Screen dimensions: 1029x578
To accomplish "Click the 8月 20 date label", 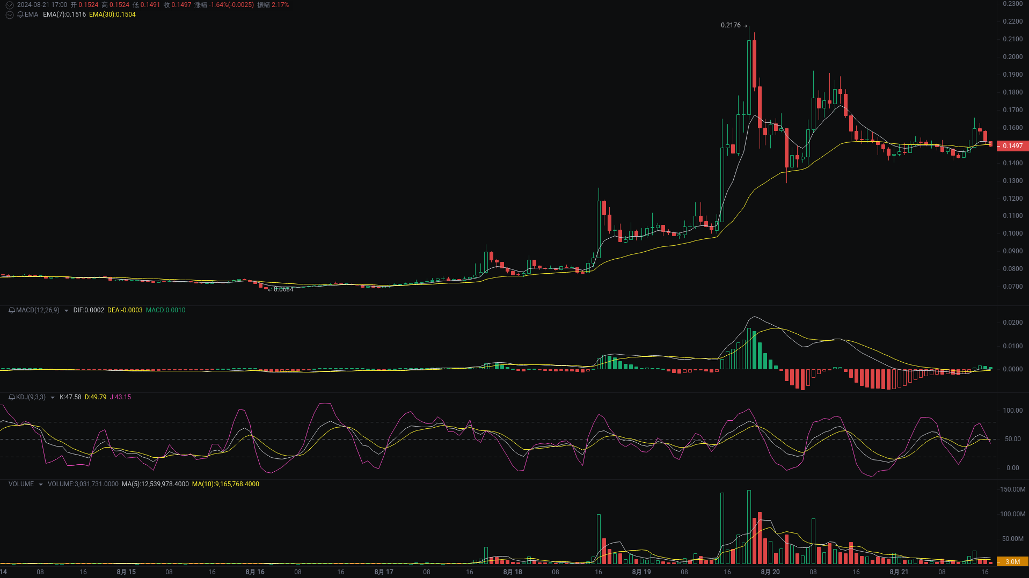I will point(770,572).
